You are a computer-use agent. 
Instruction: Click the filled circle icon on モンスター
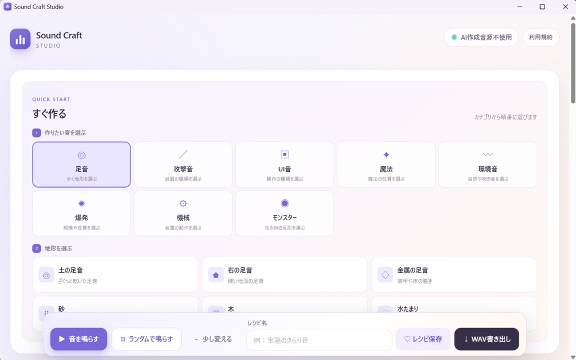point(285,203)
